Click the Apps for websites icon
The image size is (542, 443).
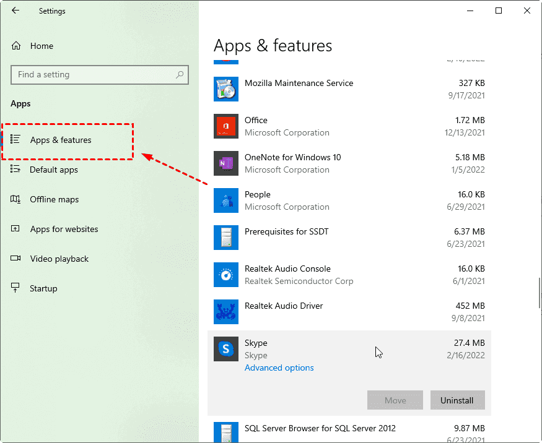click(x=15, y=228)
